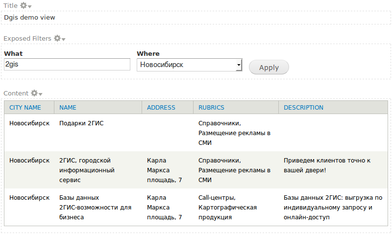Viewport: 392px width, 234px height.
Task: Expand the Where city dropdown
Action: (190, 65)
